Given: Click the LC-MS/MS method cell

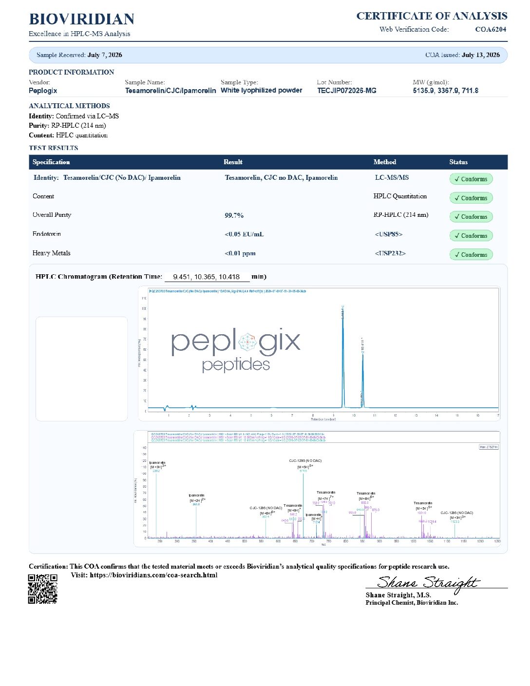Looking at the screenshot, I should (392, 178).
